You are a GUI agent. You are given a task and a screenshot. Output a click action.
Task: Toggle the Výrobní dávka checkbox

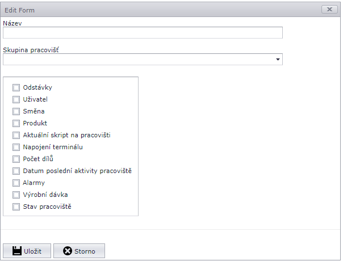[16, 195]
